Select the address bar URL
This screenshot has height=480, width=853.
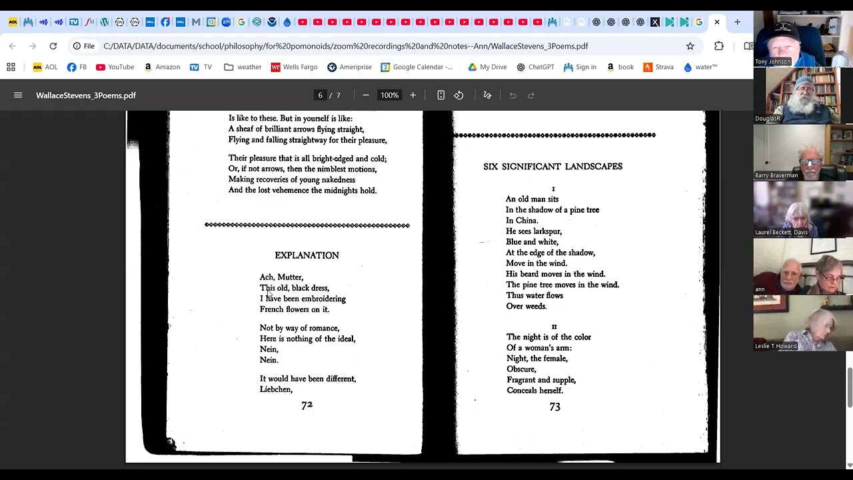click(346, 46)
